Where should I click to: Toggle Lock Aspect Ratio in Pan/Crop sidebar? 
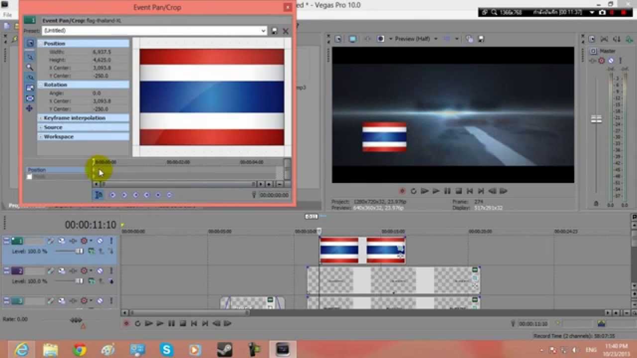tap(29, 88)
